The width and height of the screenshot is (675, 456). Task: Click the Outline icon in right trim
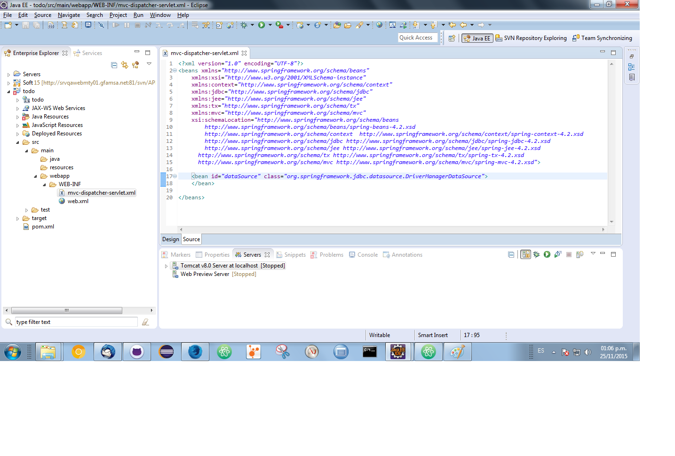click(631, 67)
